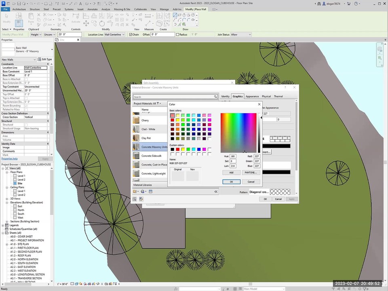Open the Revit application R menu icon
Viewport: 388px width, 291px height.
click(x=3, y=4)
